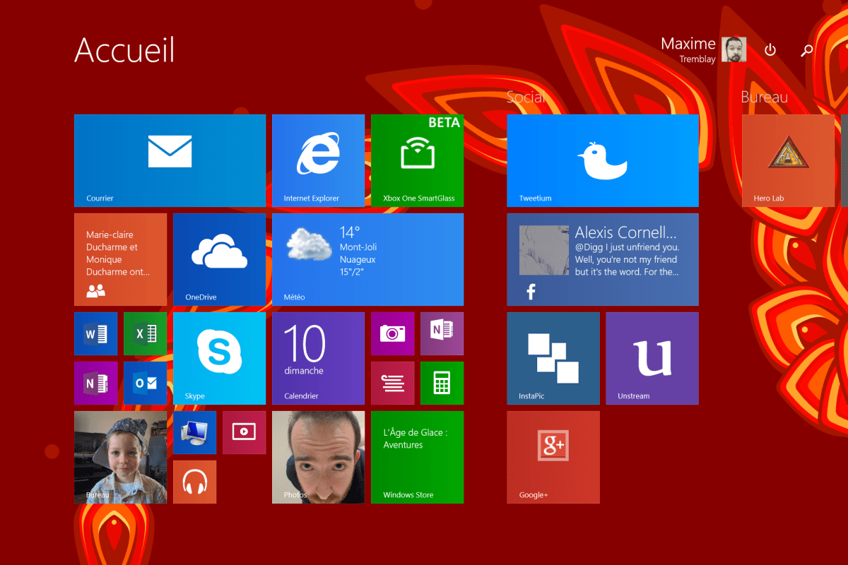Open the Photos tile thumbnail
This screenshot has height=565, width=848.
point(318,457)
